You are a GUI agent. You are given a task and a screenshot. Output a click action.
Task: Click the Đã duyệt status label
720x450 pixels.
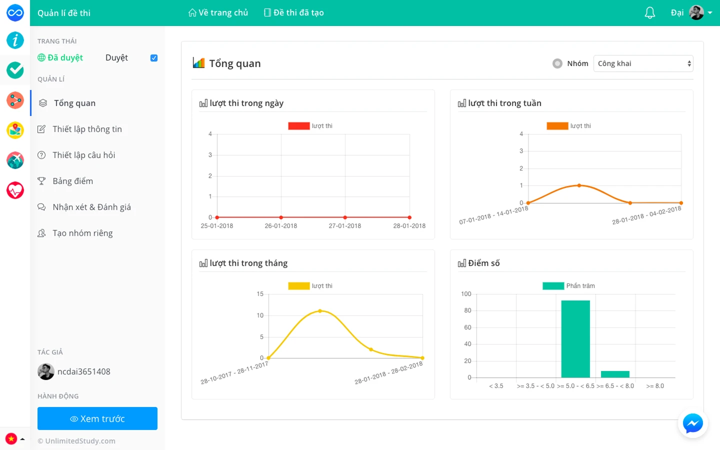60,57
